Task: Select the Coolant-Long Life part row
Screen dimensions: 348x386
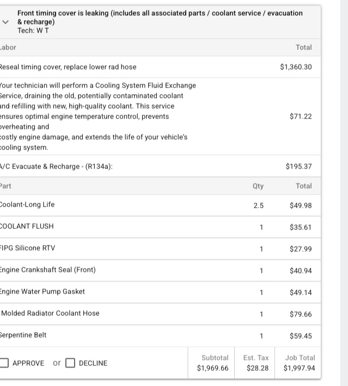Action: tap(27, 205)
